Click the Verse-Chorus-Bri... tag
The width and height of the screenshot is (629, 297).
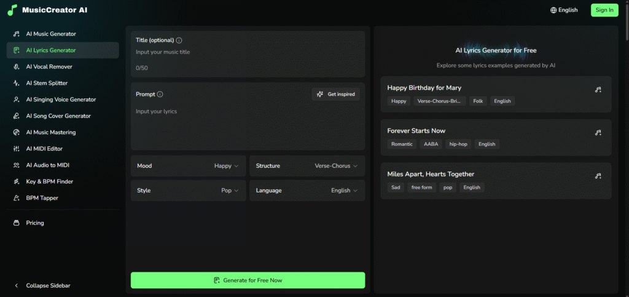(x=440, y=101)
